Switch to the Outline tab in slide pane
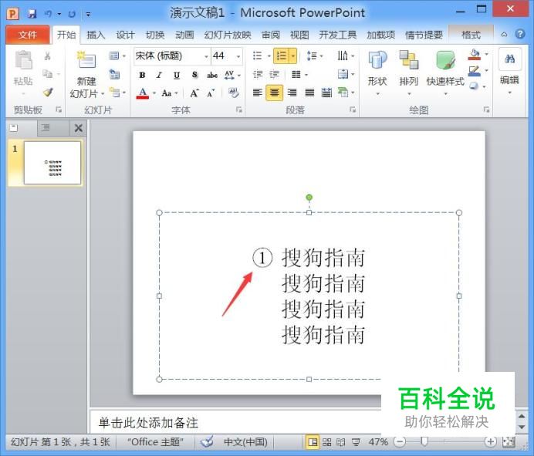Screen dimensions: 534x456 (46, 128)
